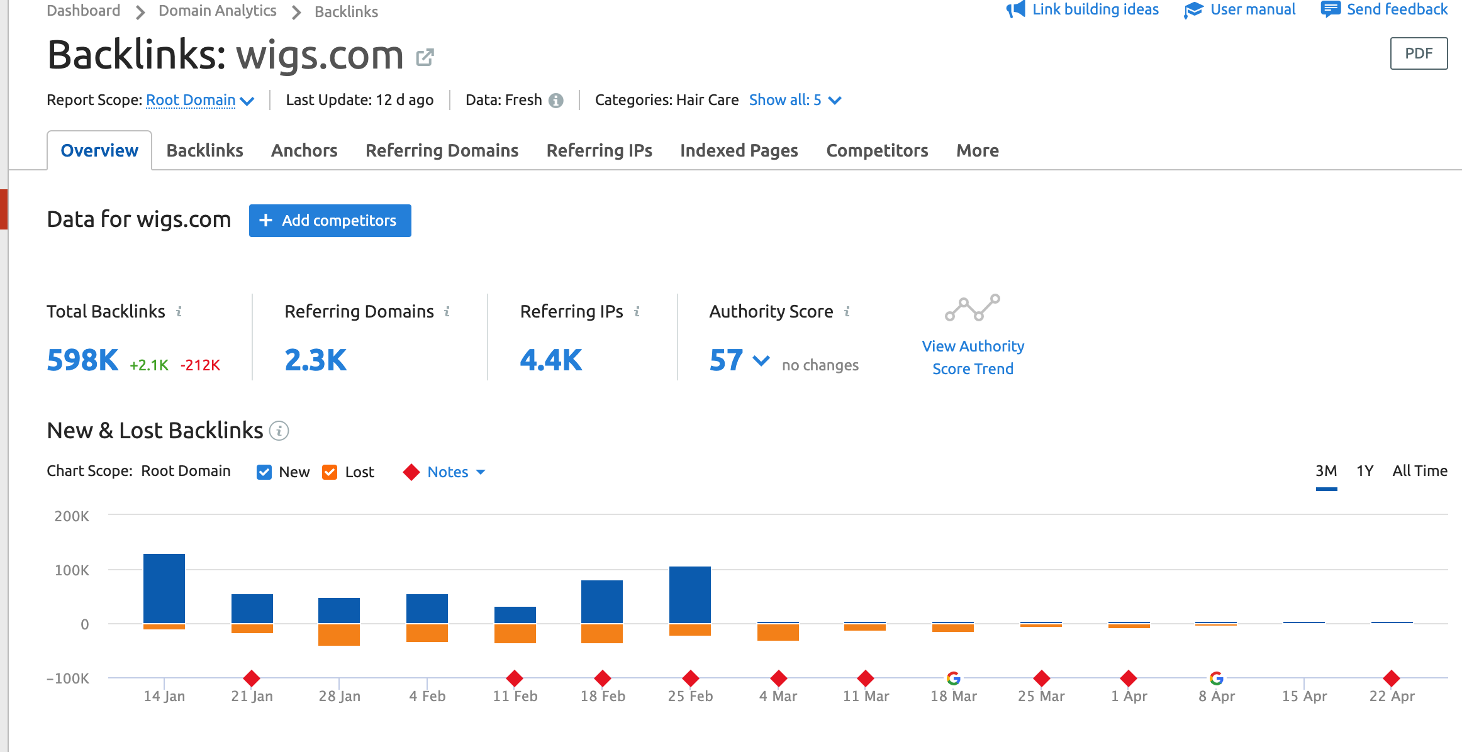Click the note marker at 4 Mar
Image resolution: width=1462 pixels, height=752 pixels.
point(779,678)
